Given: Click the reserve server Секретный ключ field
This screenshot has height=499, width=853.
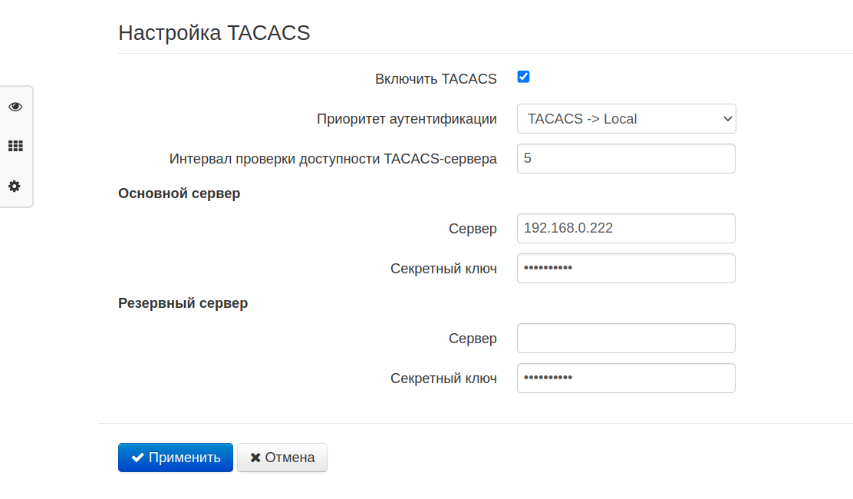Looking at the screenshot, I should pyautogui.click(x=626, y=378).
